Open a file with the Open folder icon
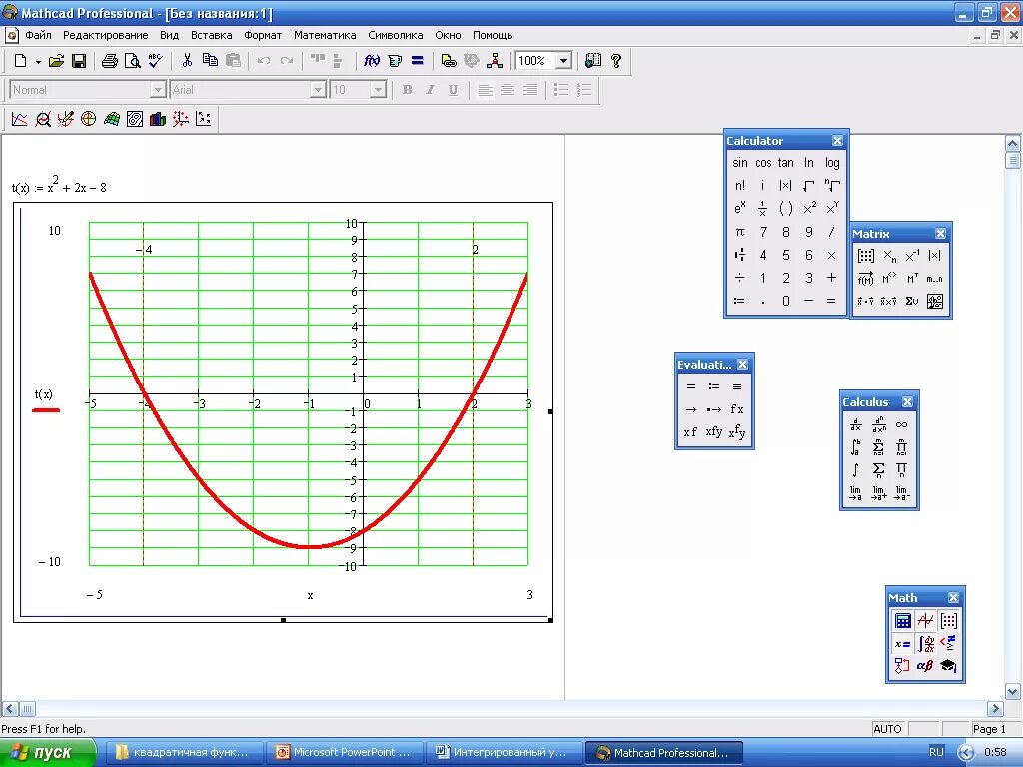 pyautogui.click(x=56, y=61)
